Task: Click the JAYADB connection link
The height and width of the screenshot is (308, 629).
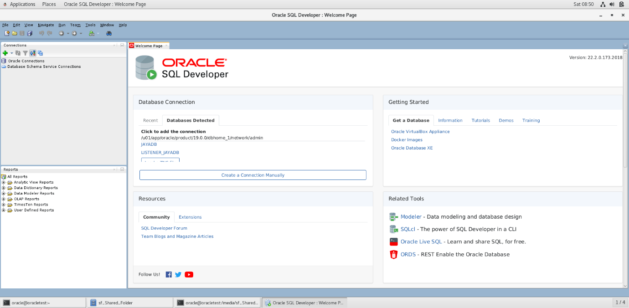Action: [x=149, y=144]
